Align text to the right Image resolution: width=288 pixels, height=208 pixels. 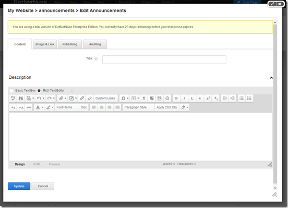tap(110, 107)
